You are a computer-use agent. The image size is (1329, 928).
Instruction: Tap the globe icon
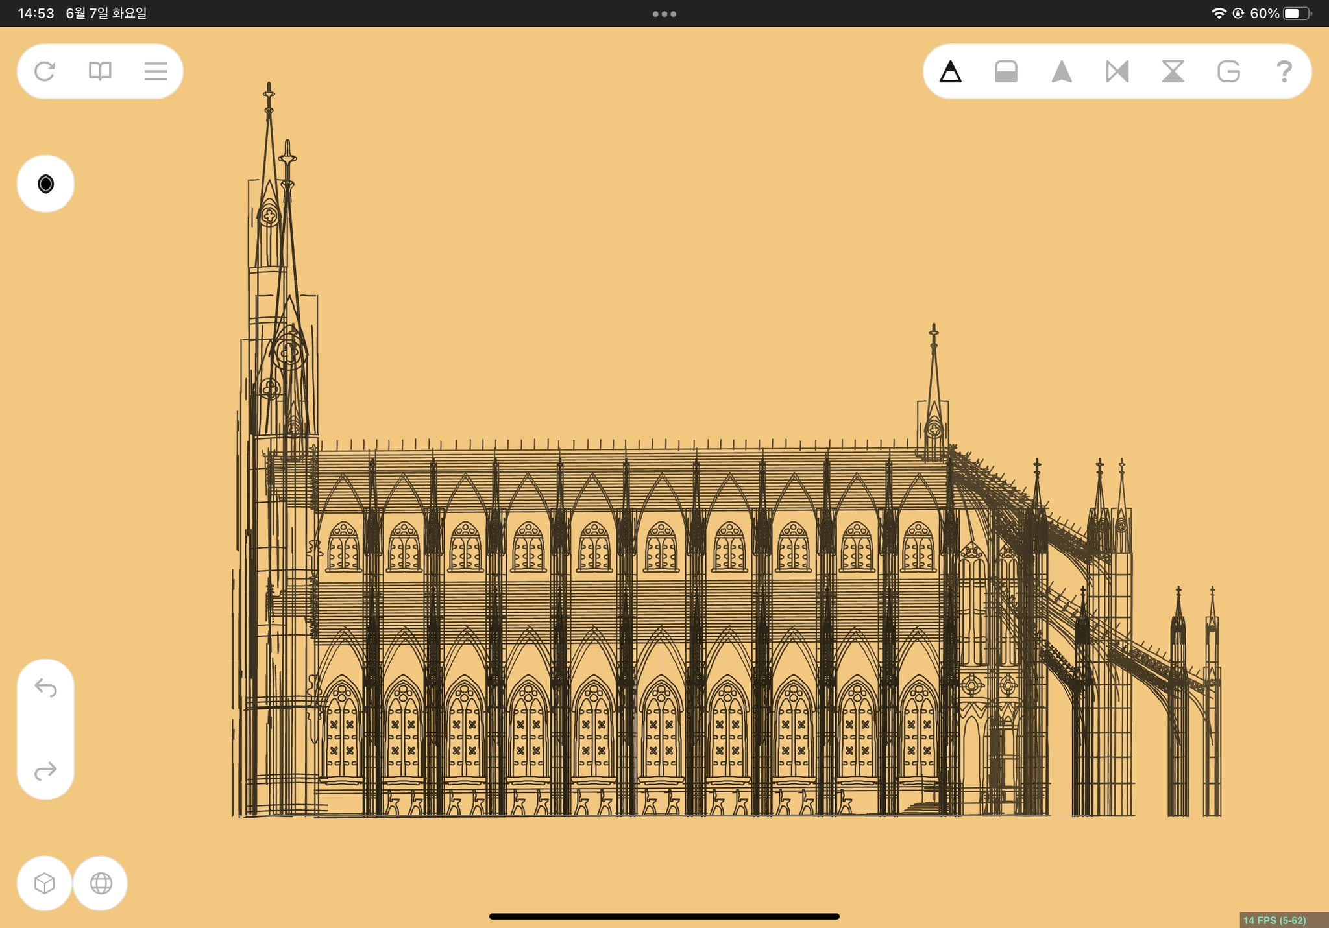pos(101,883)
